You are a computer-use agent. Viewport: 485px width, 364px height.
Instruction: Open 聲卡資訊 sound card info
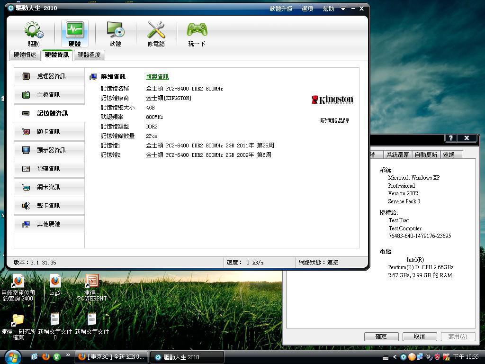pos(49,206)
